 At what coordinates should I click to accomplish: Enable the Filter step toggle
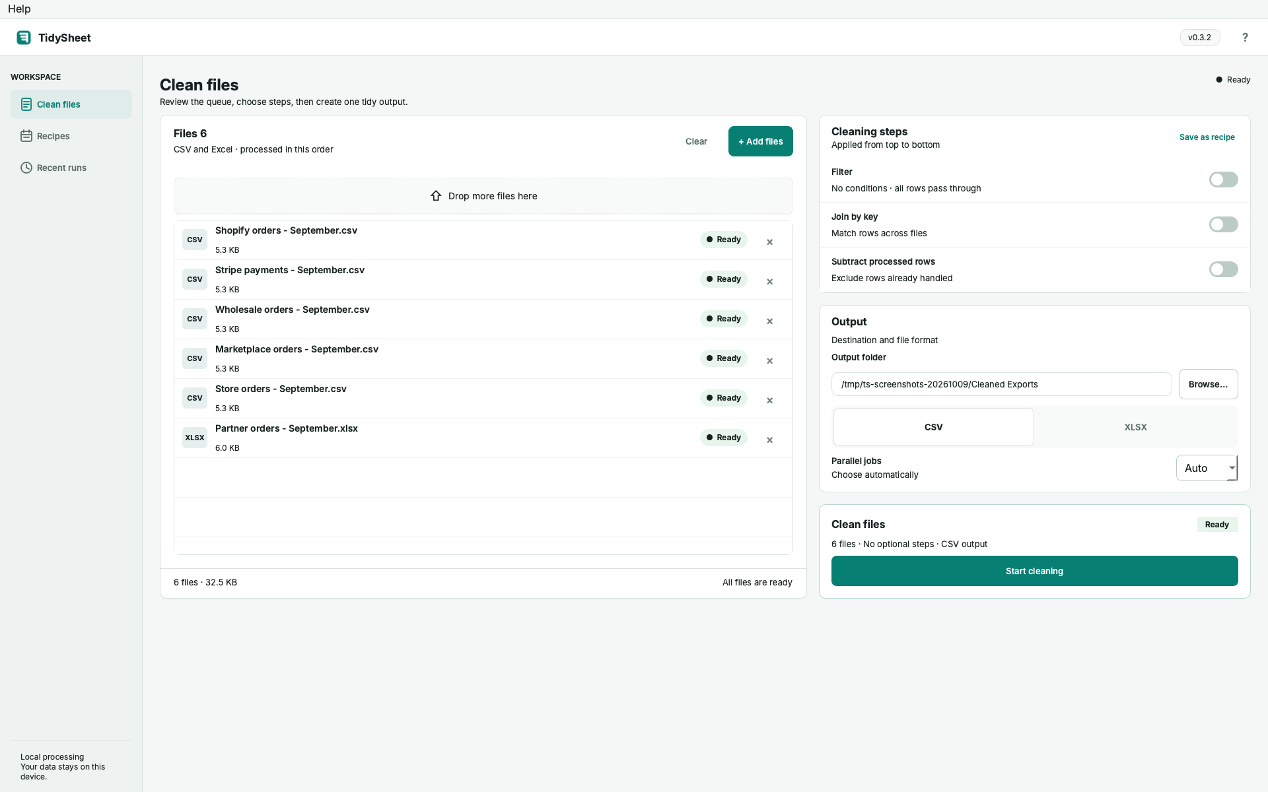click(x=1224, y=180)
